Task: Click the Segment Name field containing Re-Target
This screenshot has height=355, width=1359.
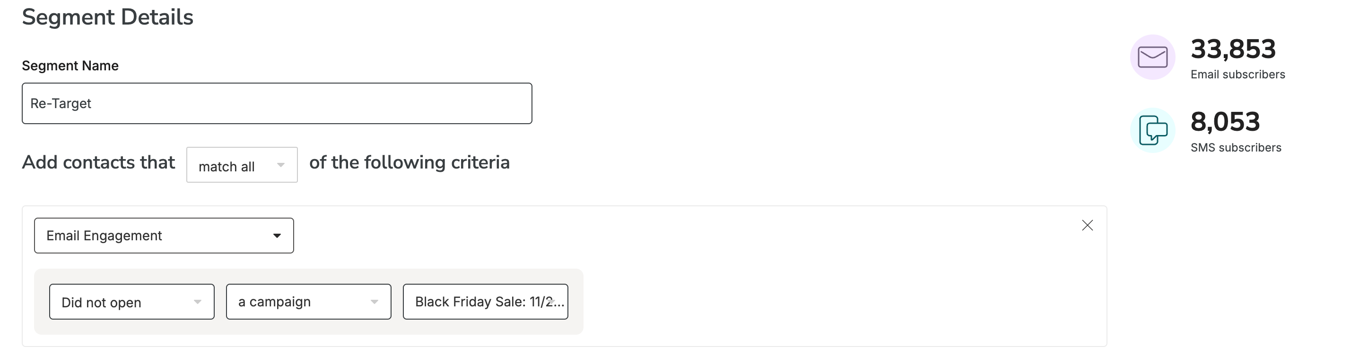Action: (x=277, y=103)
